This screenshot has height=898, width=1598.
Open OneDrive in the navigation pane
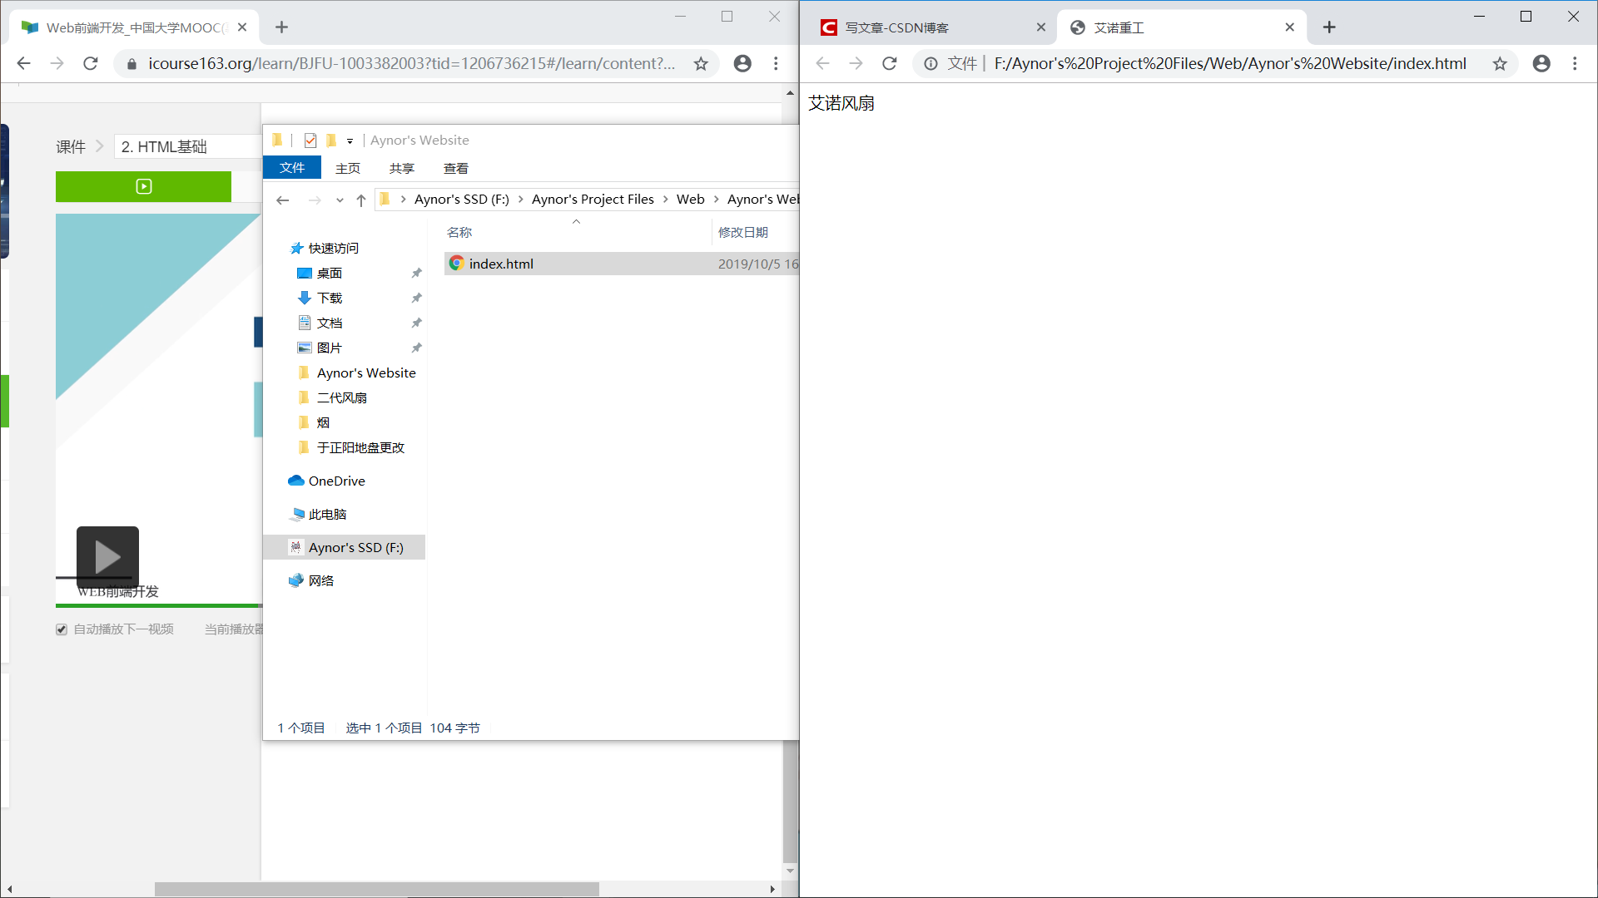[336, 481]
